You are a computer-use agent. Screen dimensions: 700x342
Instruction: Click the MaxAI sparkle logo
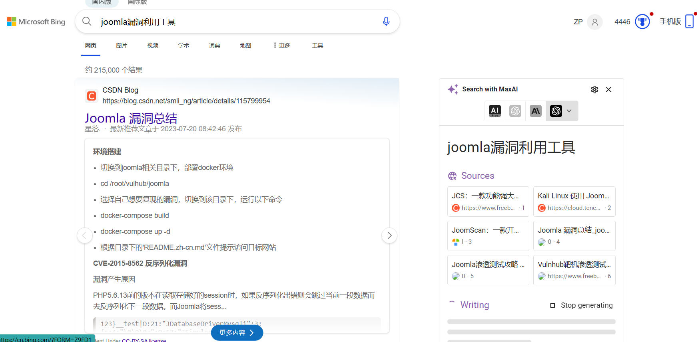(x=453, y=89)
